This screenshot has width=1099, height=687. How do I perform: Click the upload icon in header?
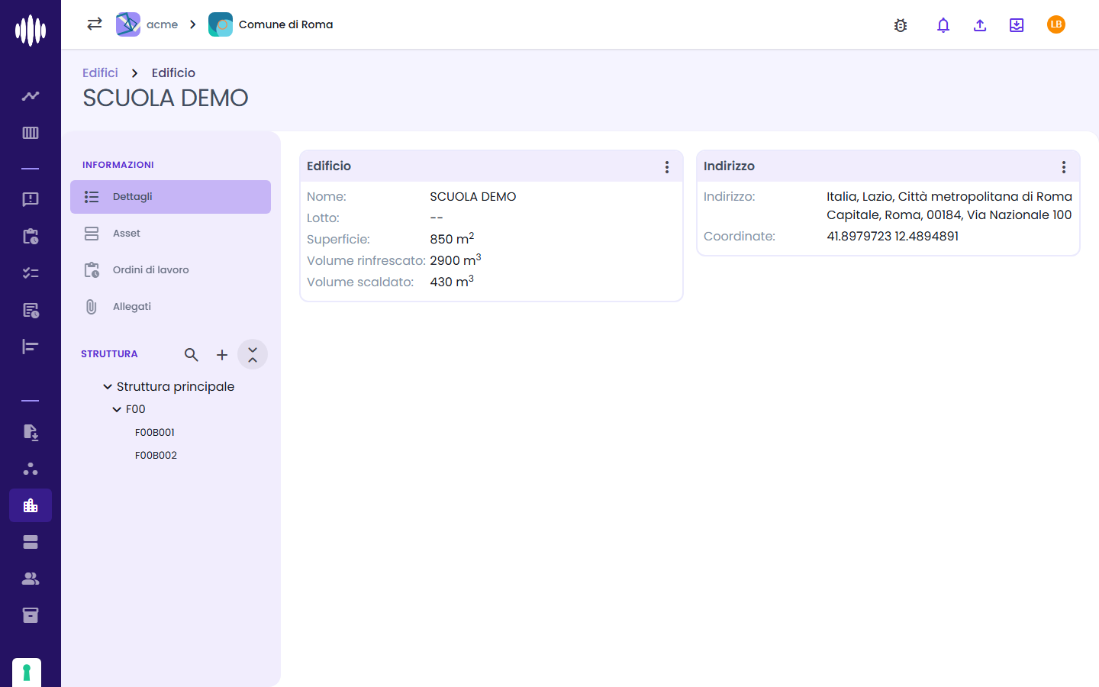click(x=980, y=25)
